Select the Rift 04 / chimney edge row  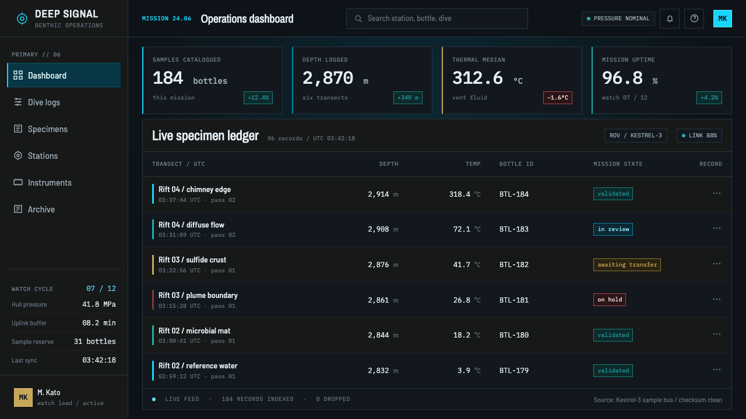[437, 194]
